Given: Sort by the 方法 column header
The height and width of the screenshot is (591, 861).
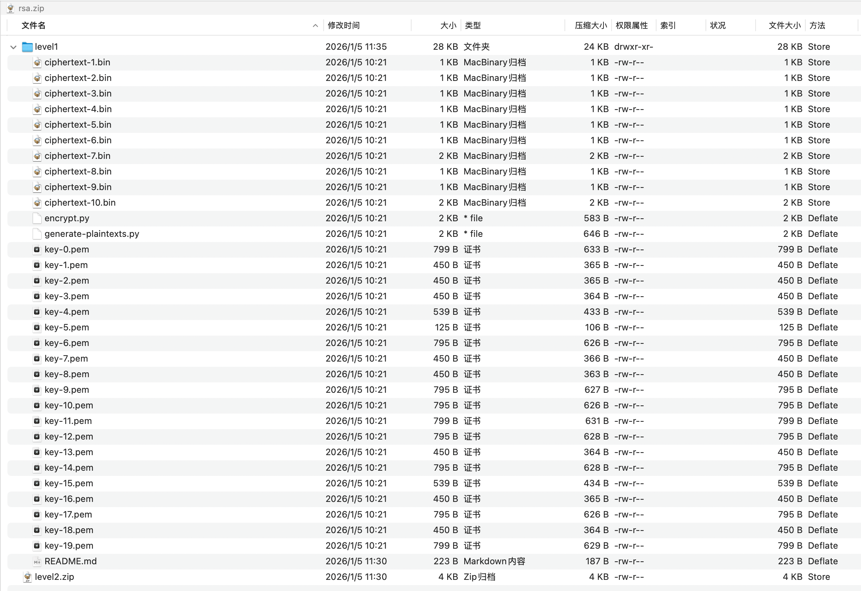Looking at the screenshot, I should 817,26.
